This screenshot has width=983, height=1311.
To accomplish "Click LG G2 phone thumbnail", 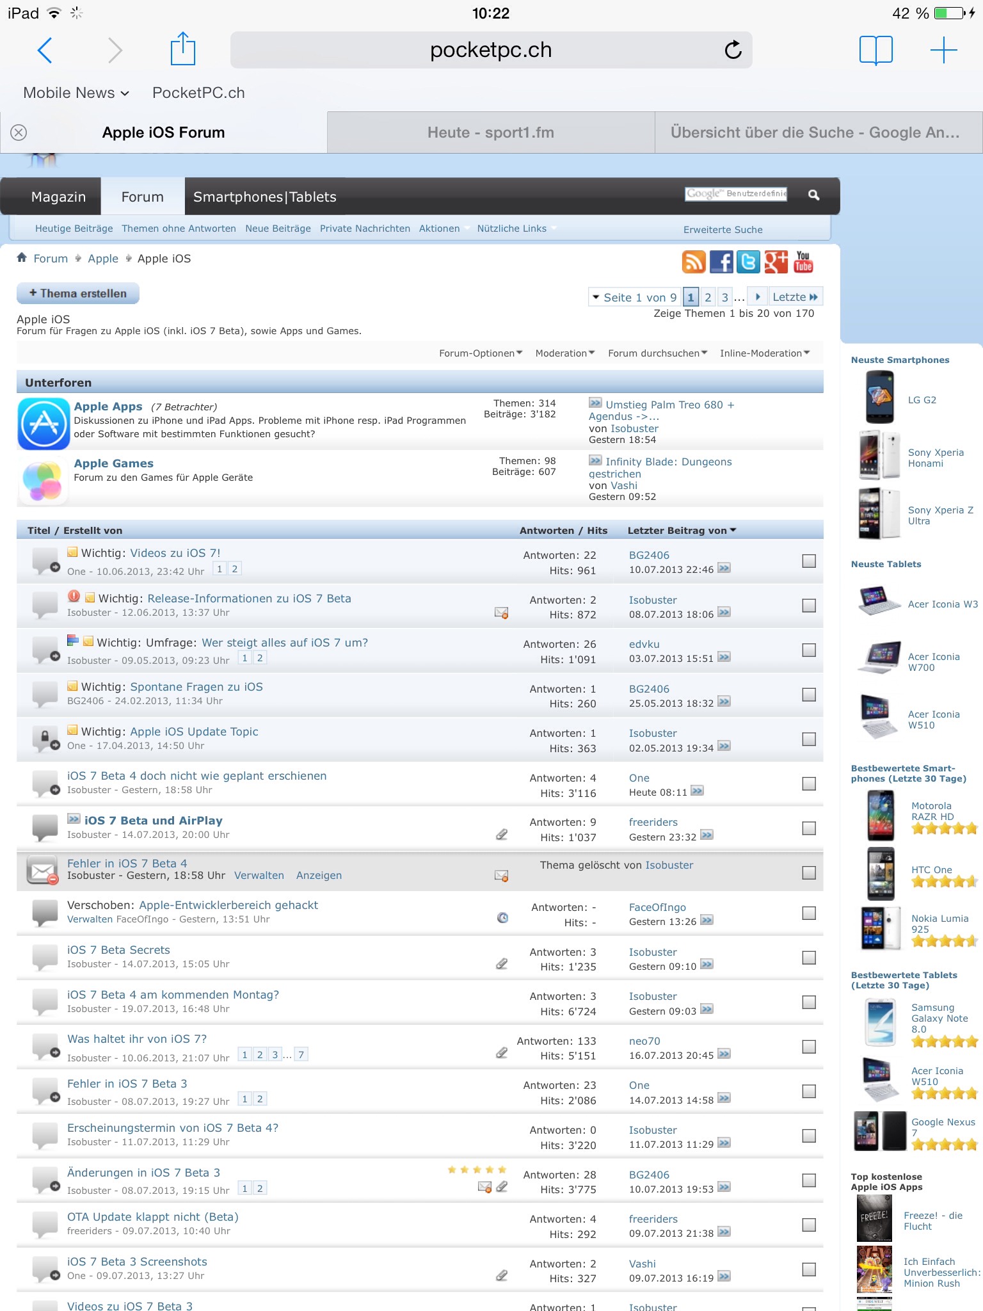I will click(880, 397).
